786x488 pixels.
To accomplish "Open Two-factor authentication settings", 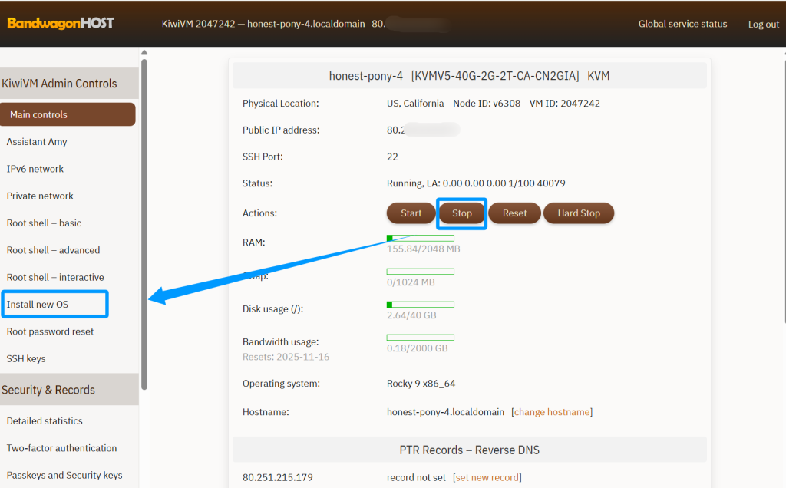I will (x=61, y=447).
